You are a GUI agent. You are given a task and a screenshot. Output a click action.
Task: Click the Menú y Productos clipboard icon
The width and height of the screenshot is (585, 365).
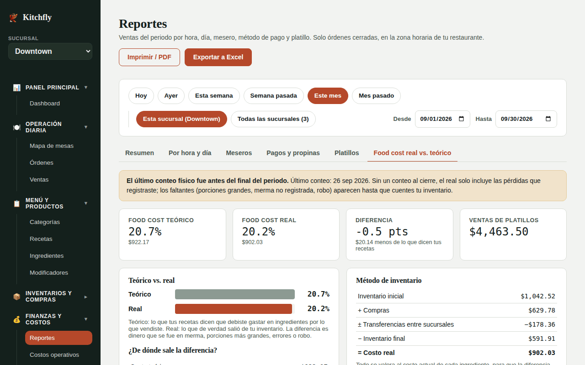17,203
